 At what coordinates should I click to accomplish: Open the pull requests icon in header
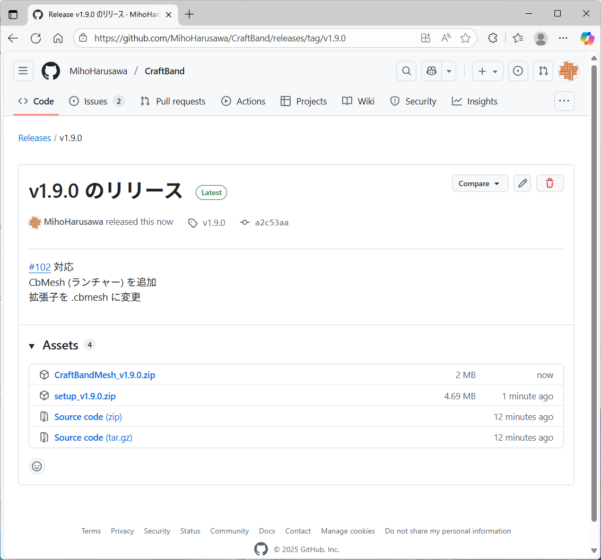coord(543,71)
